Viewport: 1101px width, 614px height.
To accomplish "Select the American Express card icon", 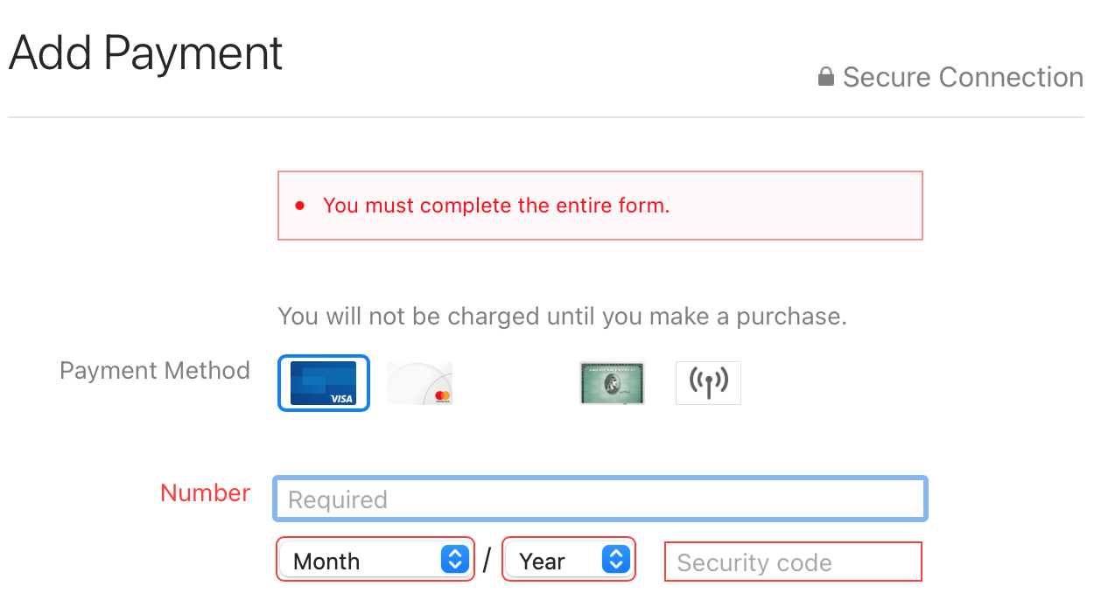I will point(612,383).
